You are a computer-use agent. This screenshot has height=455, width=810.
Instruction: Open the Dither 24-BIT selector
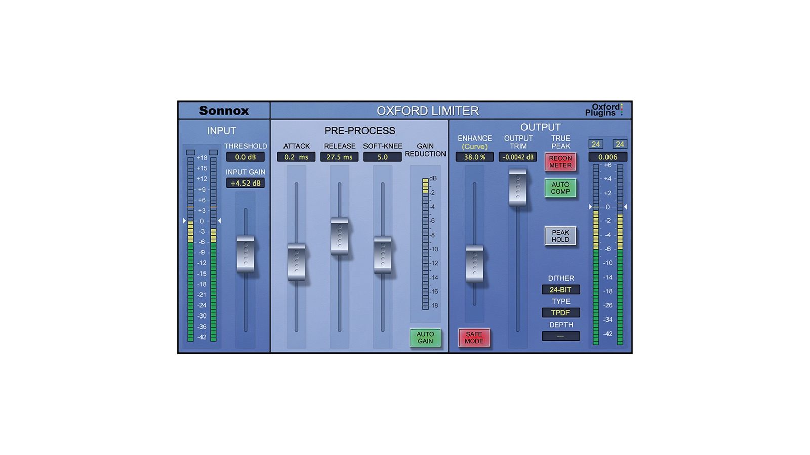[560, 290]
